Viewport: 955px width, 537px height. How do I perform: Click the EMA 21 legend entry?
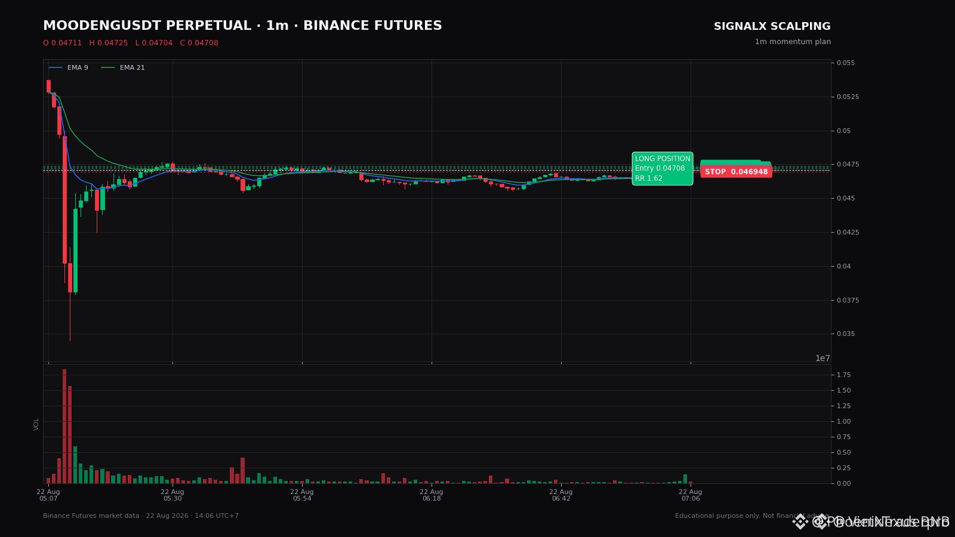[x=123, y=68]
